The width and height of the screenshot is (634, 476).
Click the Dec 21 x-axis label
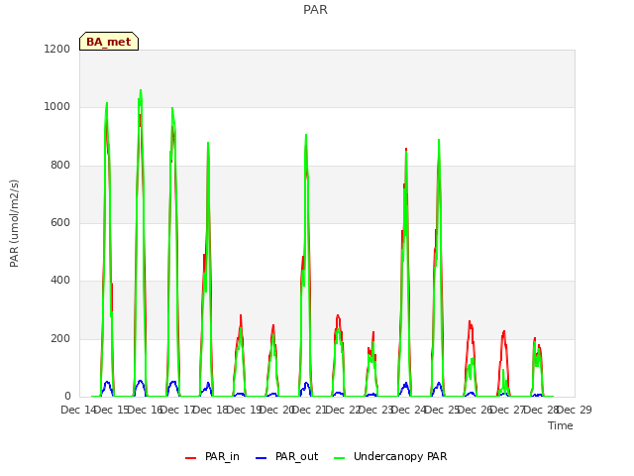click(x=310, y=410)
